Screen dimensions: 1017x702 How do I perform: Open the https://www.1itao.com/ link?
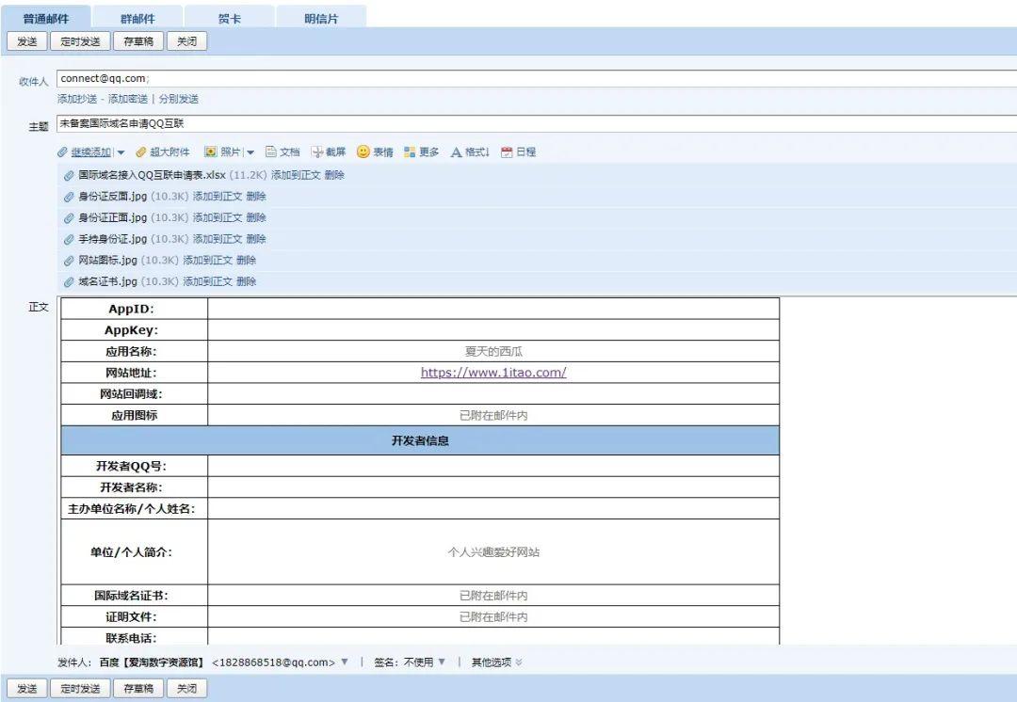pyautogui.click(x=493, y=372)
